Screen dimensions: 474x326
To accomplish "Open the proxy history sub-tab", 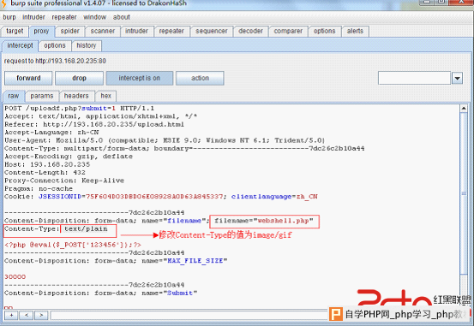I will pyautogui.click(x=87, y=45).
